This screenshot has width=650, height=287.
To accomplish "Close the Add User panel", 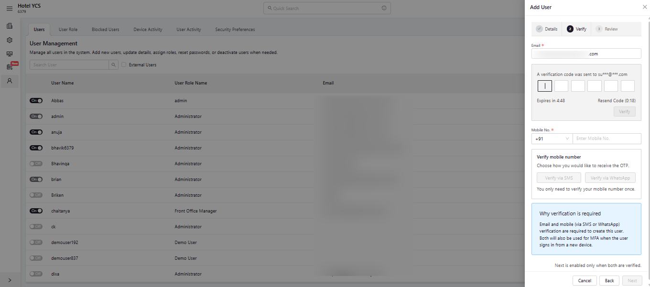I will 645,7.
